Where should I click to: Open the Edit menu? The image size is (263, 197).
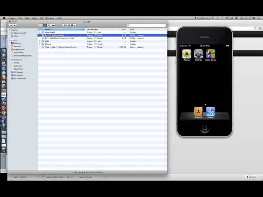point(27,18)
